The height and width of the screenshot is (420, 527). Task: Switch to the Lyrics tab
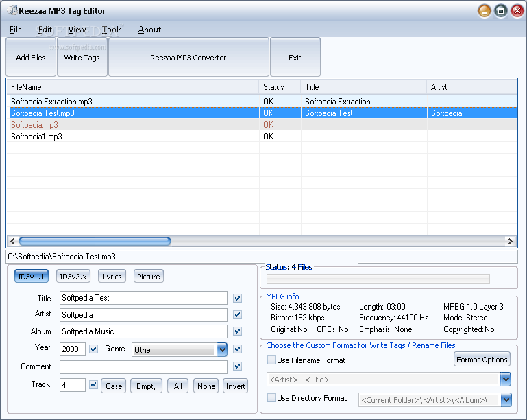coord(112,277)
